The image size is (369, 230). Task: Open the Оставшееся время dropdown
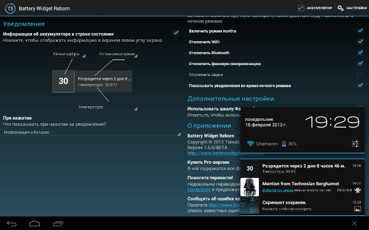pos(118,54)
